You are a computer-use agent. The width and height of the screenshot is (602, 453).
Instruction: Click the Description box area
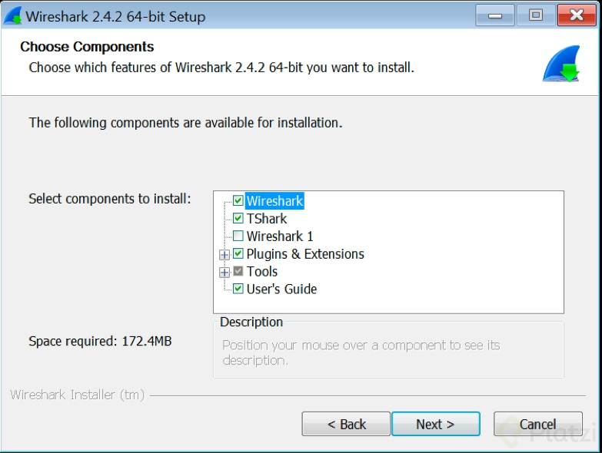[x=387, y=353]
